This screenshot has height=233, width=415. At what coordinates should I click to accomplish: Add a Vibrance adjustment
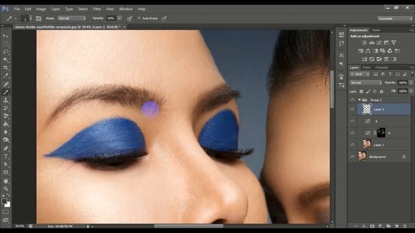click(x=394, y=43)
